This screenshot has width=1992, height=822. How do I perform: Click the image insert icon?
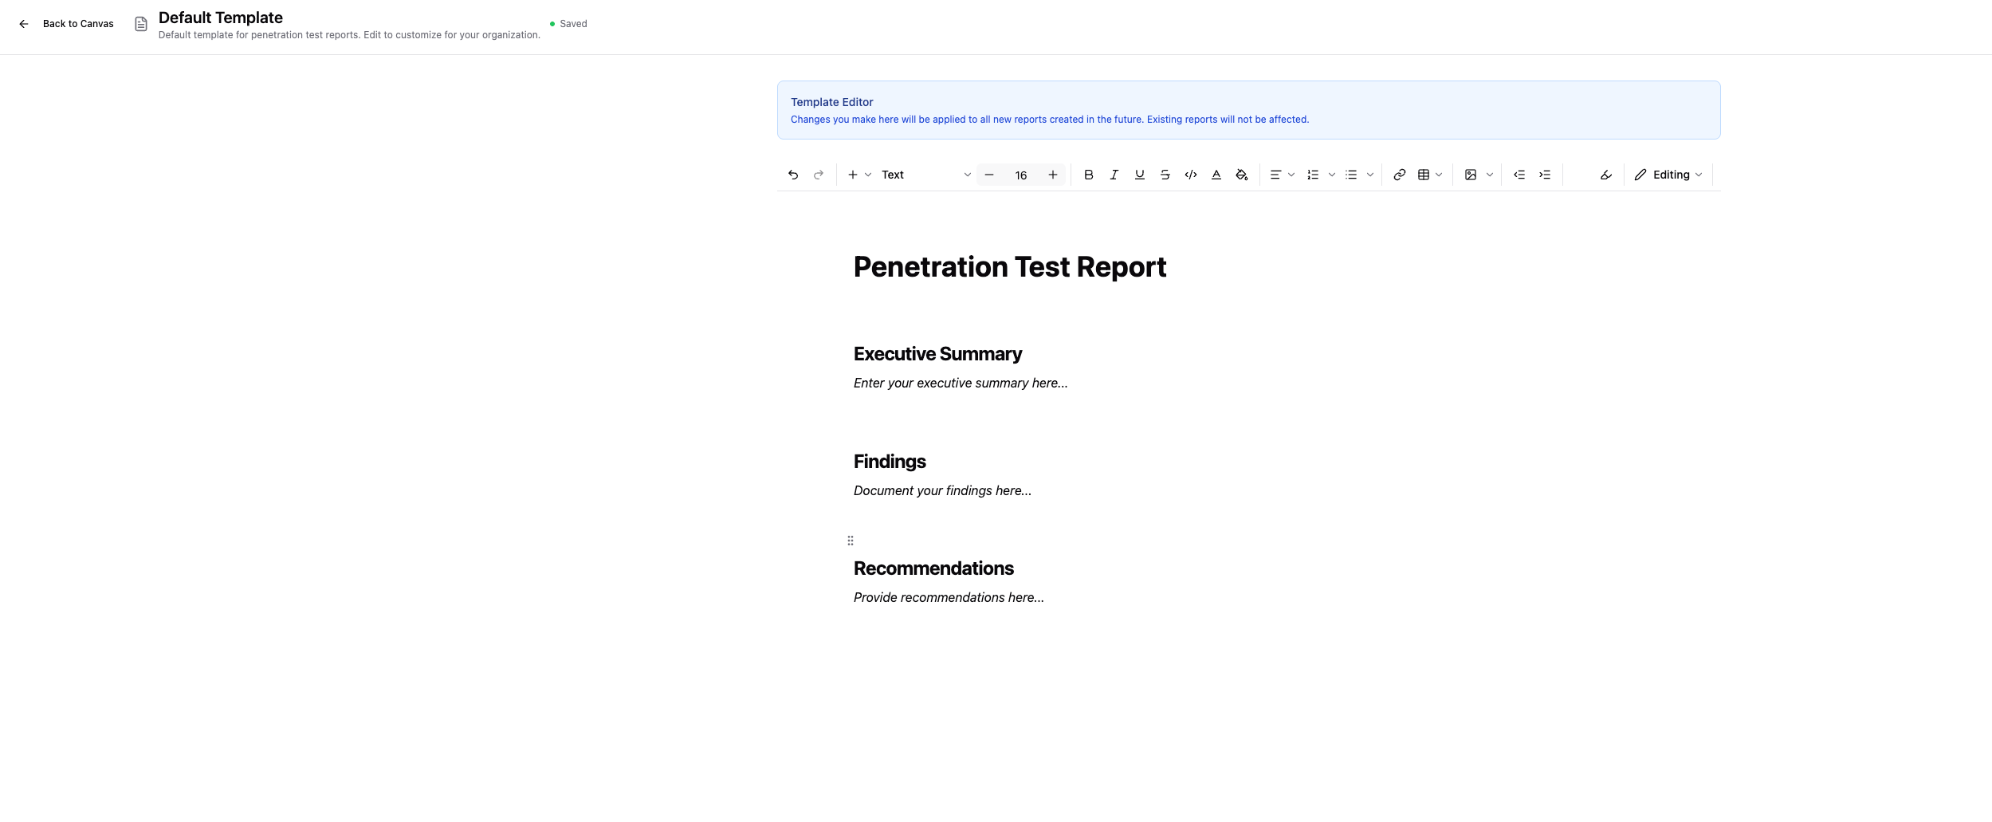click(1471, 175)
